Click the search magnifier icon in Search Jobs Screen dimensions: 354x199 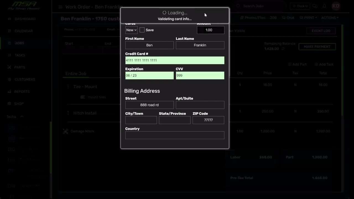(238, 6)
